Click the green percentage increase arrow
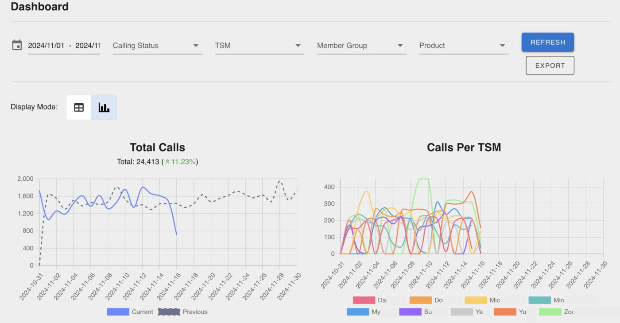 coord(167,162)
